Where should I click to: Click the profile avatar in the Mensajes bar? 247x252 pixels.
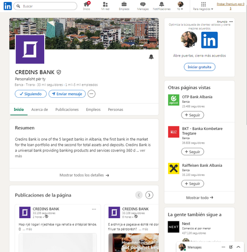[x=182, y=247]
